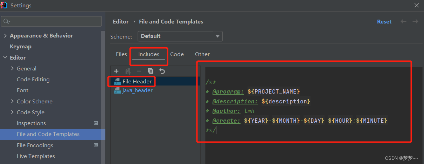Navigate forward with the right arrow
The height and width of the screenshot is (164, 424).
(415, 21)
